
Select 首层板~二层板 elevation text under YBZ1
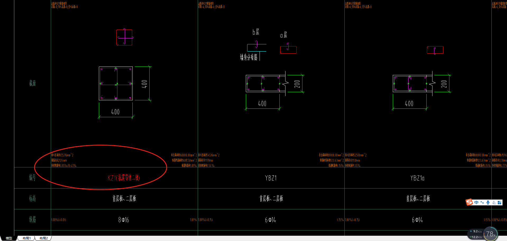(x=271, y=199)
